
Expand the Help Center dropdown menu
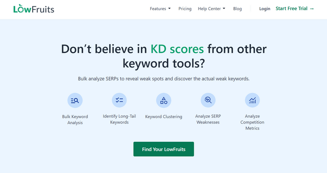click(x=212, y=9)
